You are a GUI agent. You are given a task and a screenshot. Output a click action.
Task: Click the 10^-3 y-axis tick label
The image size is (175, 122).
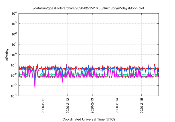14,86
